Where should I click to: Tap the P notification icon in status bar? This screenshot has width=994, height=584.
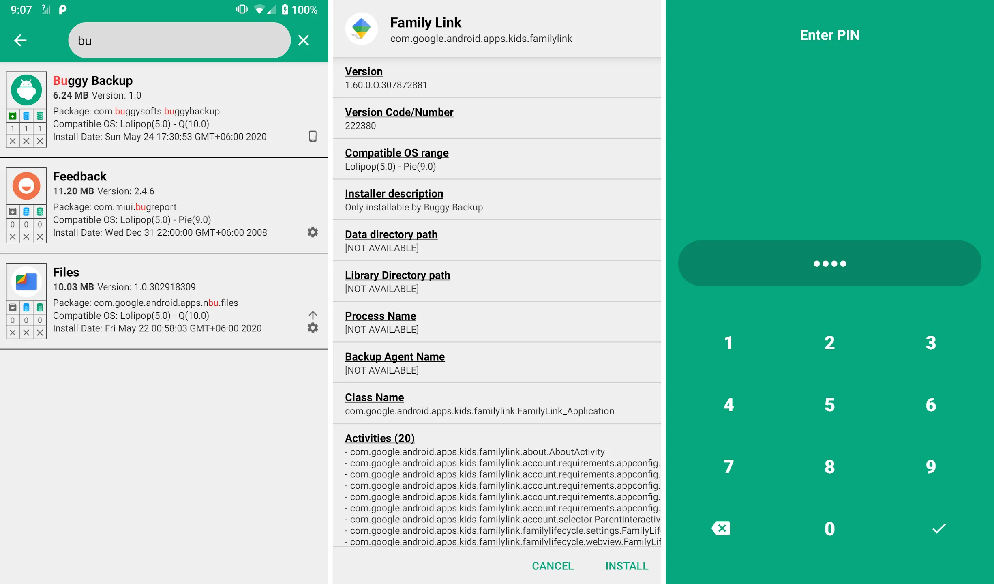(x=62, y=9)
